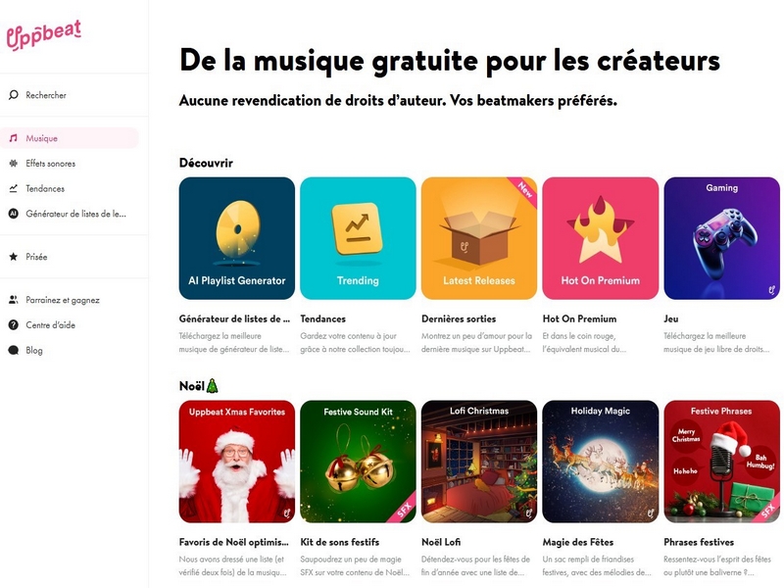The height and width of the screenshot is (588, 784).
Task: Click the Blog speech bubble icon
Action: click(14, 350)
